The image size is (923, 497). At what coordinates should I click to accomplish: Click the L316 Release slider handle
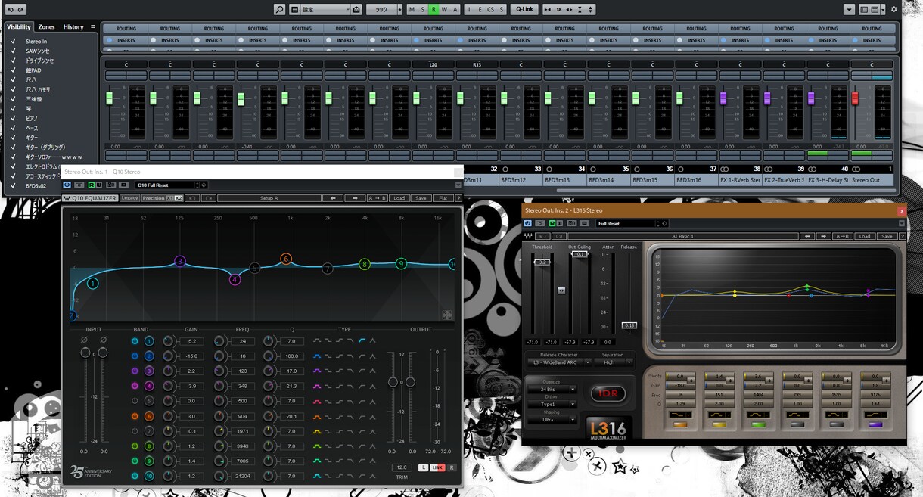click(629, 325)
